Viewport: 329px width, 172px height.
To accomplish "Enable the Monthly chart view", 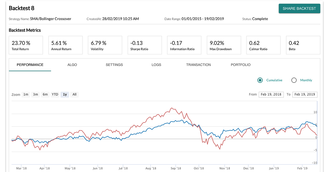I will pos(294,80).
